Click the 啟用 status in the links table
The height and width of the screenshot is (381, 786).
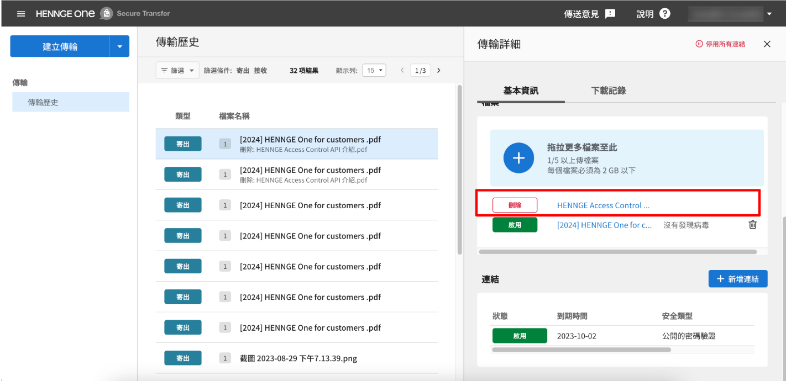pyautogui.click(x=520, y=336)
